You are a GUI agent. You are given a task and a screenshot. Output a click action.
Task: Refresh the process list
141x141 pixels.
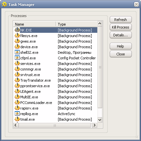point(120,20)
